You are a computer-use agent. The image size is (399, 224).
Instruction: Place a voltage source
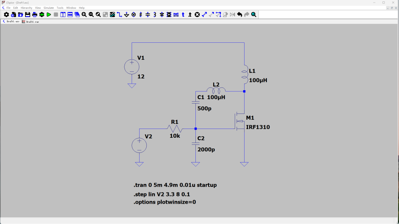[x=134, y=15]
